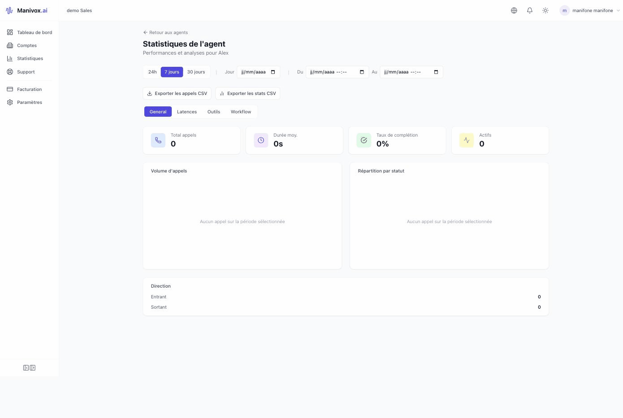Click the 'Statistiques de l'agent' heading
The height and width of the screenshot is (418, 623).
click(184, 44)
